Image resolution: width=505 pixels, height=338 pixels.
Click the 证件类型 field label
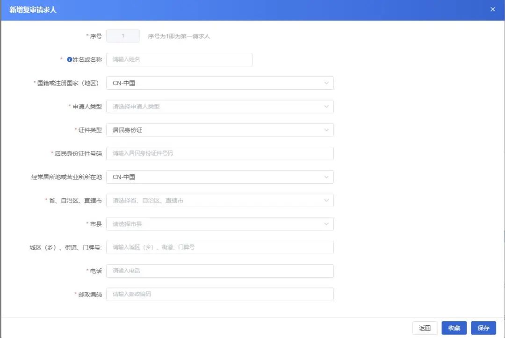(x=90, y=130)
